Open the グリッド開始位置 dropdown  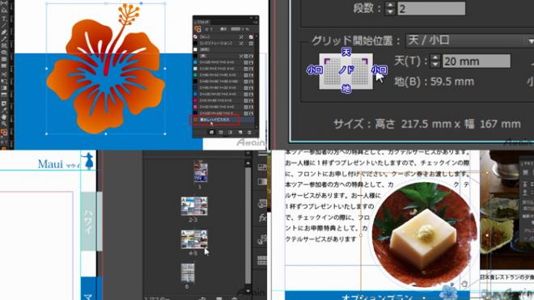pos(470,40)
